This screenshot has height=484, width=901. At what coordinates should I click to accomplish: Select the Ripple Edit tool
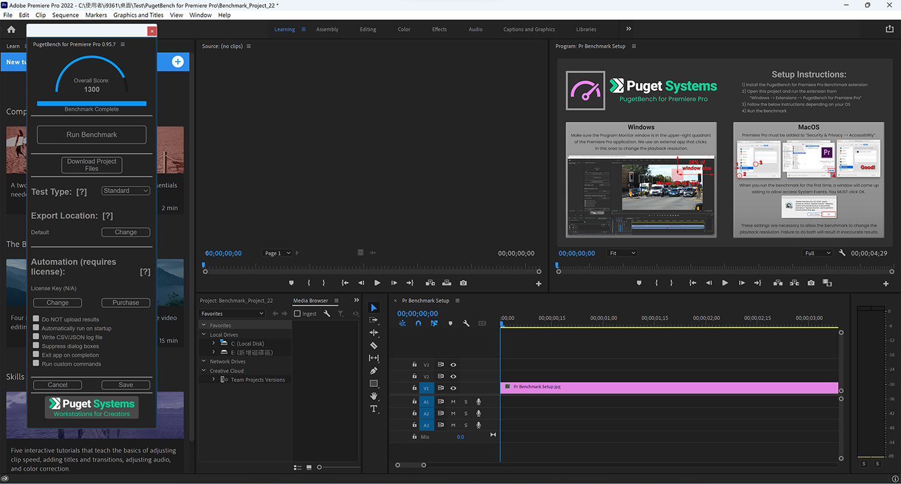click(x=374, y=333)
